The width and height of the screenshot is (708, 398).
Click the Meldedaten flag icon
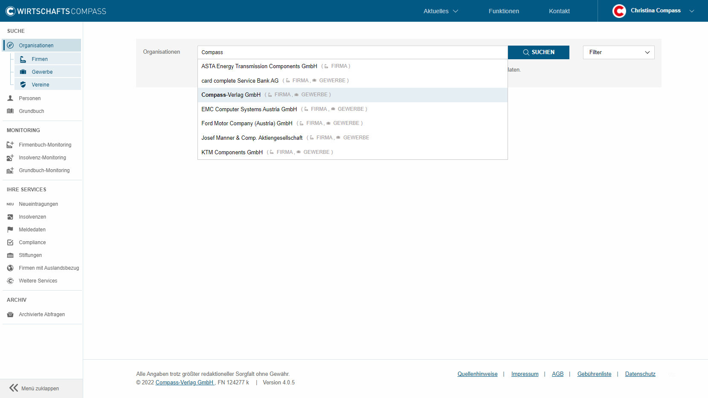click(x=10, y=230)
